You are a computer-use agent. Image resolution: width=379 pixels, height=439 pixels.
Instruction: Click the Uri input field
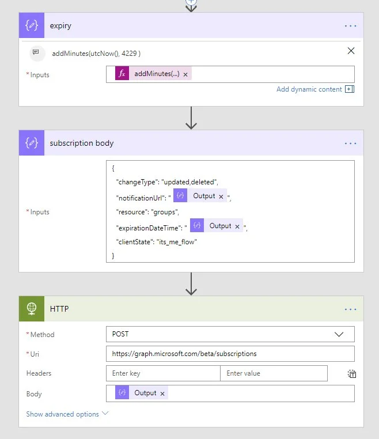coord(230,354)
